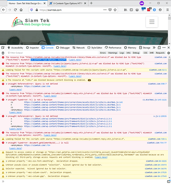
Task: Toggle the Warnings filter button
Action: point(113,53)
